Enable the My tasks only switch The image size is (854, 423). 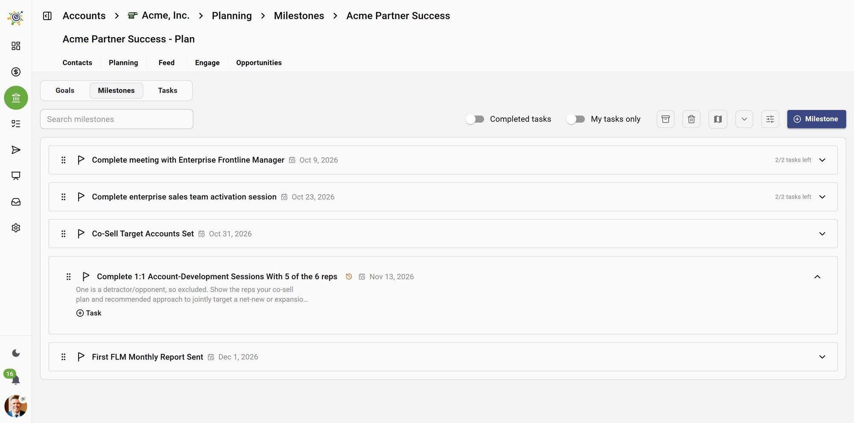pos(576,119)
